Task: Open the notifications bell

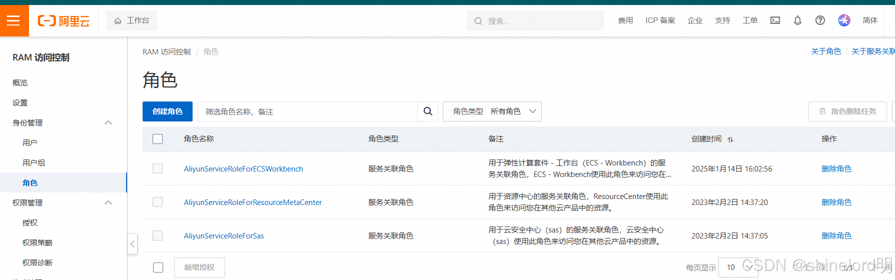Action: pyautogui.click(x=797, y=20)
